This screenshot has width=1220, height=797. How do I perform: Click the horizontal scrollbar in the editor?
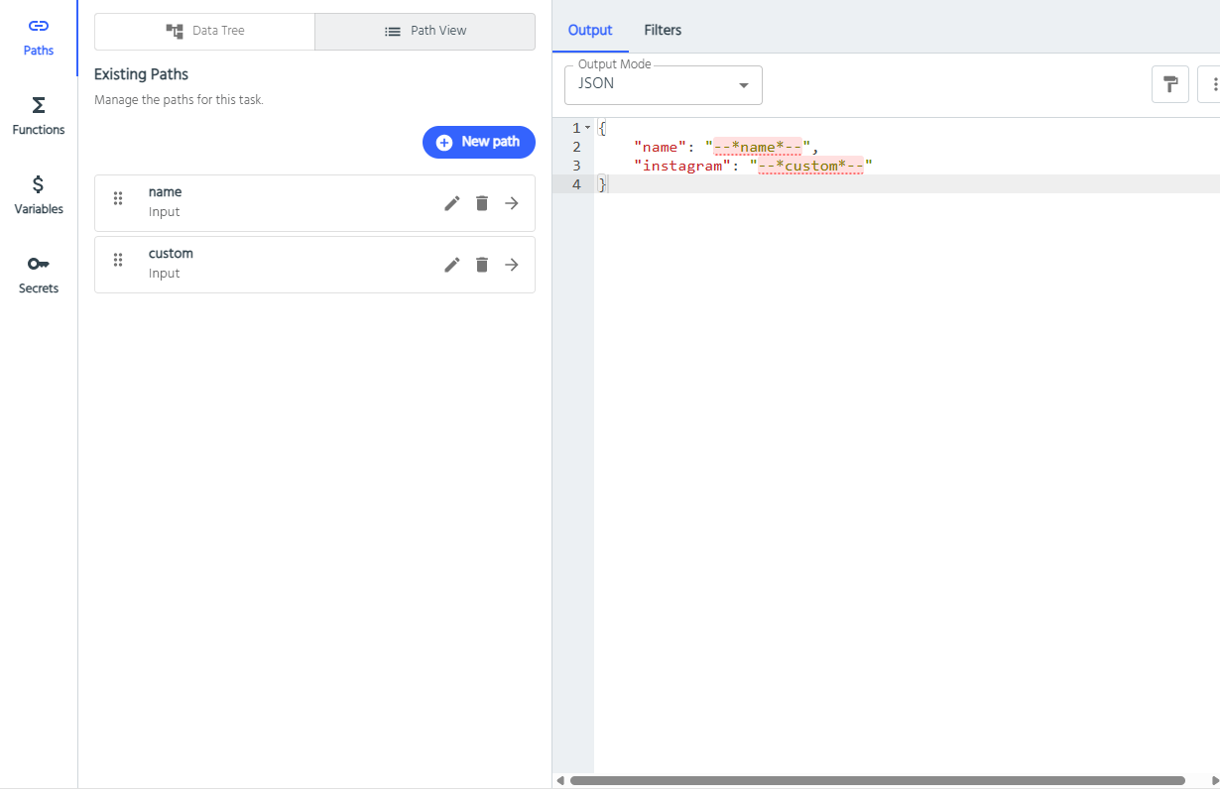coord(877,781)
